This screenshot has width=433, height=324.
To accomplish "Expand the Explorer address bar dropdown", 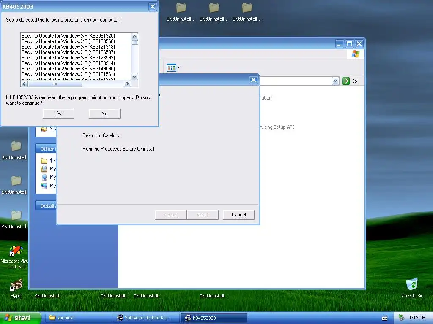I will (x=335, y=81).
